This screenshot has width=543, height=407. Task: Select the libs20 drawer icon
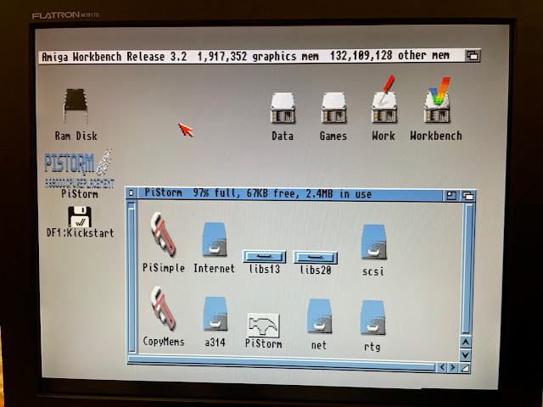[315, 258]
